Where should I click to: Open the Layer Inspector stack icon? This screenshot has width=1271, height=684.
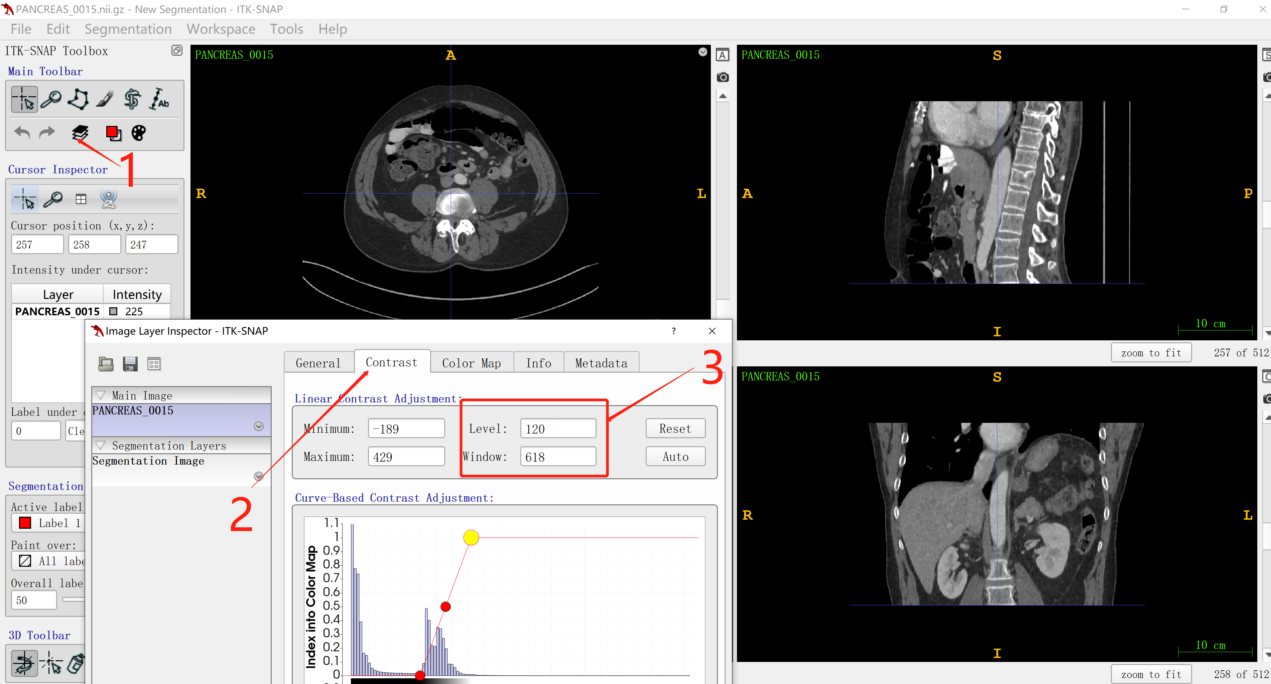coord(80,133)
